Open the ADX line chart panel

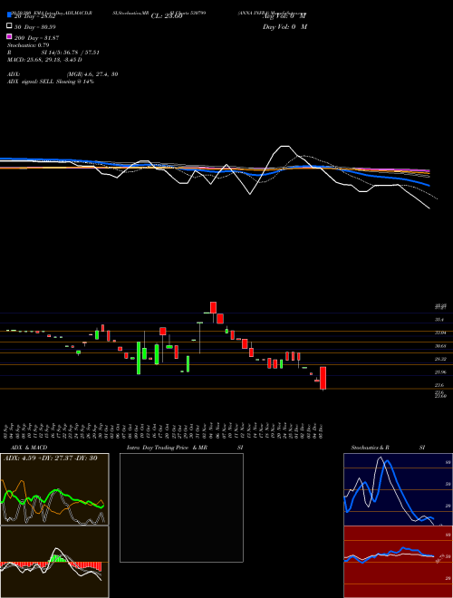pos(54,489)
